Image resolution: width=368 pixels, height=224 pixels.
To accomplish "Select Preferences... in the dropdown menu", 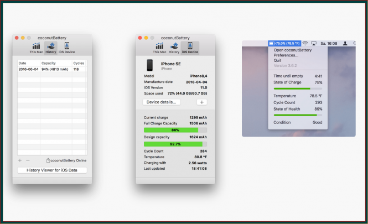I will [286, 55].
